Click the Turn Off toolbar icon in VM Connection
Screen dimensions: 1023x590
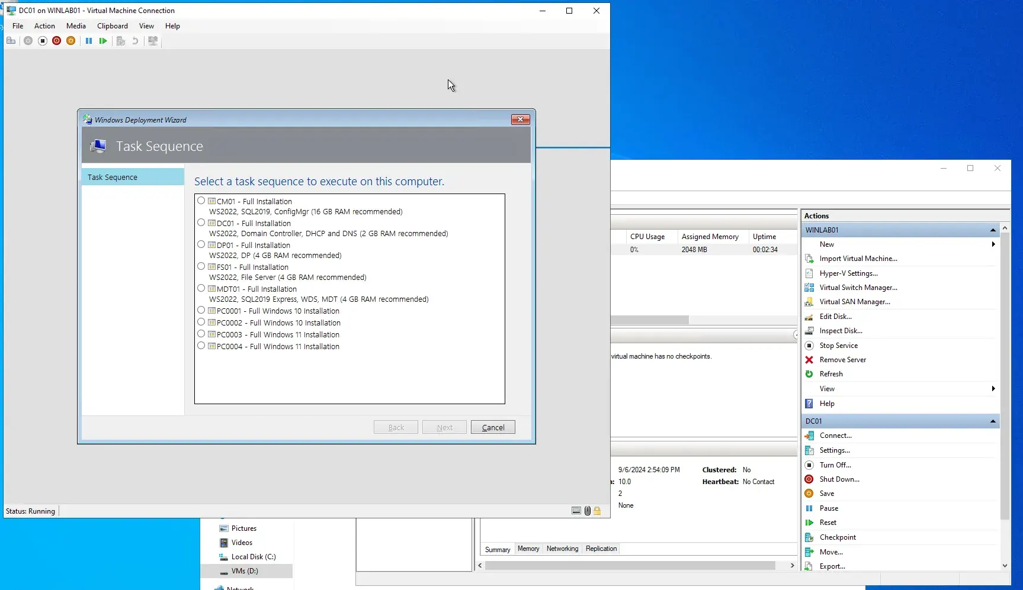[42, 41]
